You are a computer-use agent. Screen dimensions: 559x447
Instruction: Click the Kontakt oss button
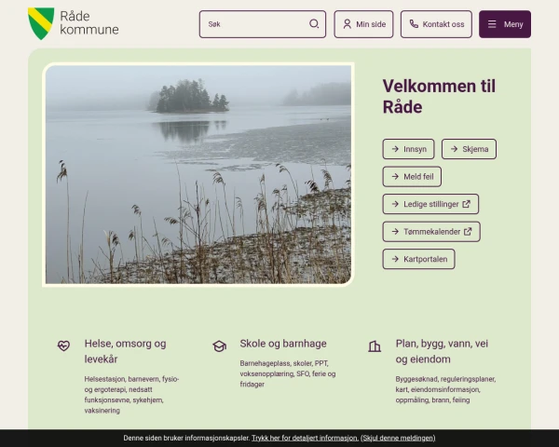436,24
